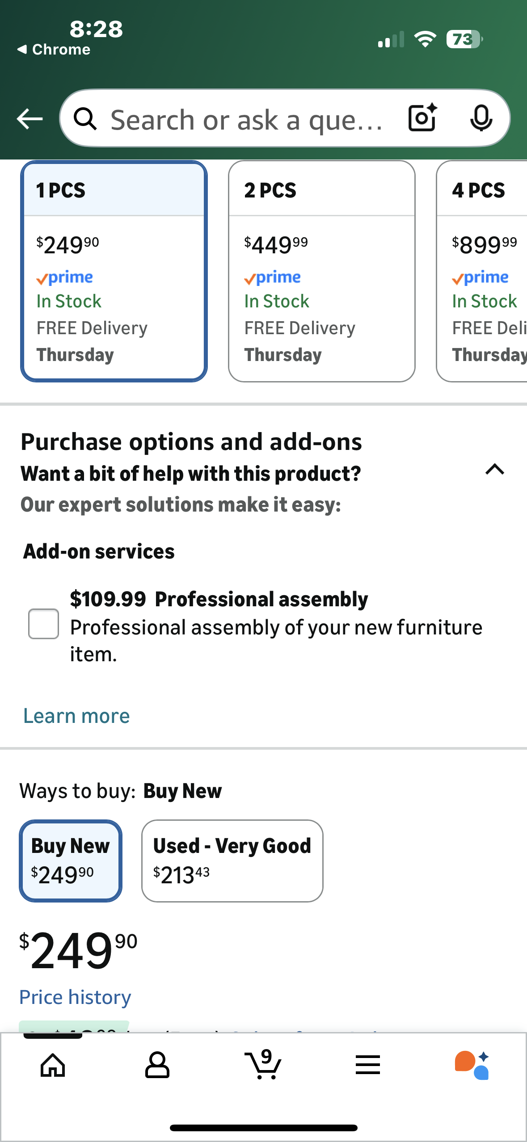Launch the Rufus AI assistant icon

click(x=472, y=1065)
